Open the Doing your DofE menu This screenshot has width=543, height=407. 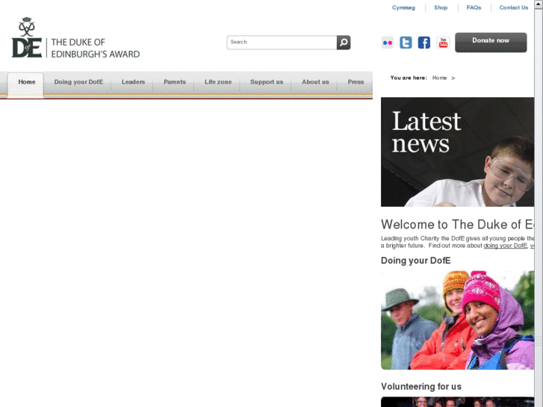[x=78, y=82]
